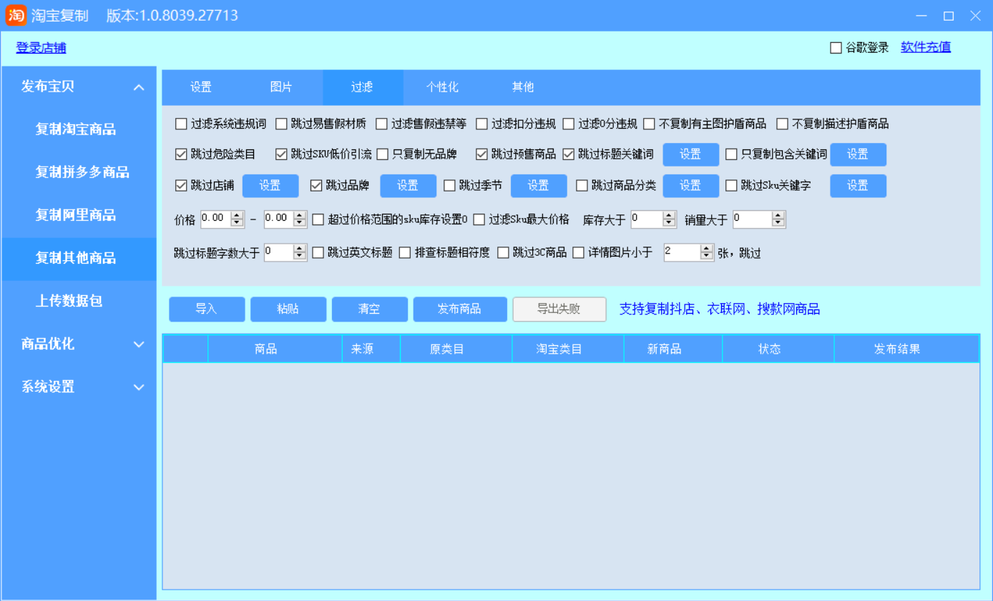Toggle the 谷歌登录 checkbox
The width and height of the screenshot is (993, 601).
pos(836,48)
